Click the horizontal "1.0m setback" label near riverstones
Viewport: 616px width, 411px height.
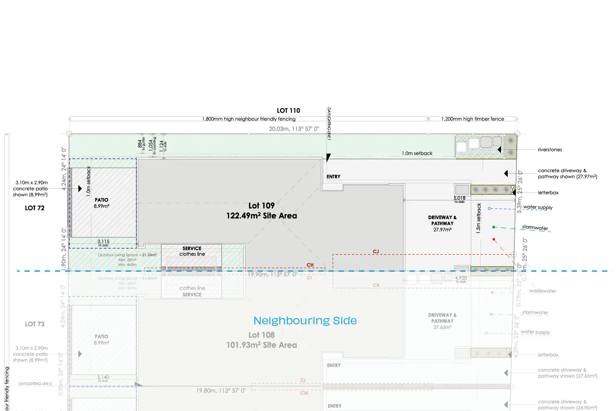point(417,153)
